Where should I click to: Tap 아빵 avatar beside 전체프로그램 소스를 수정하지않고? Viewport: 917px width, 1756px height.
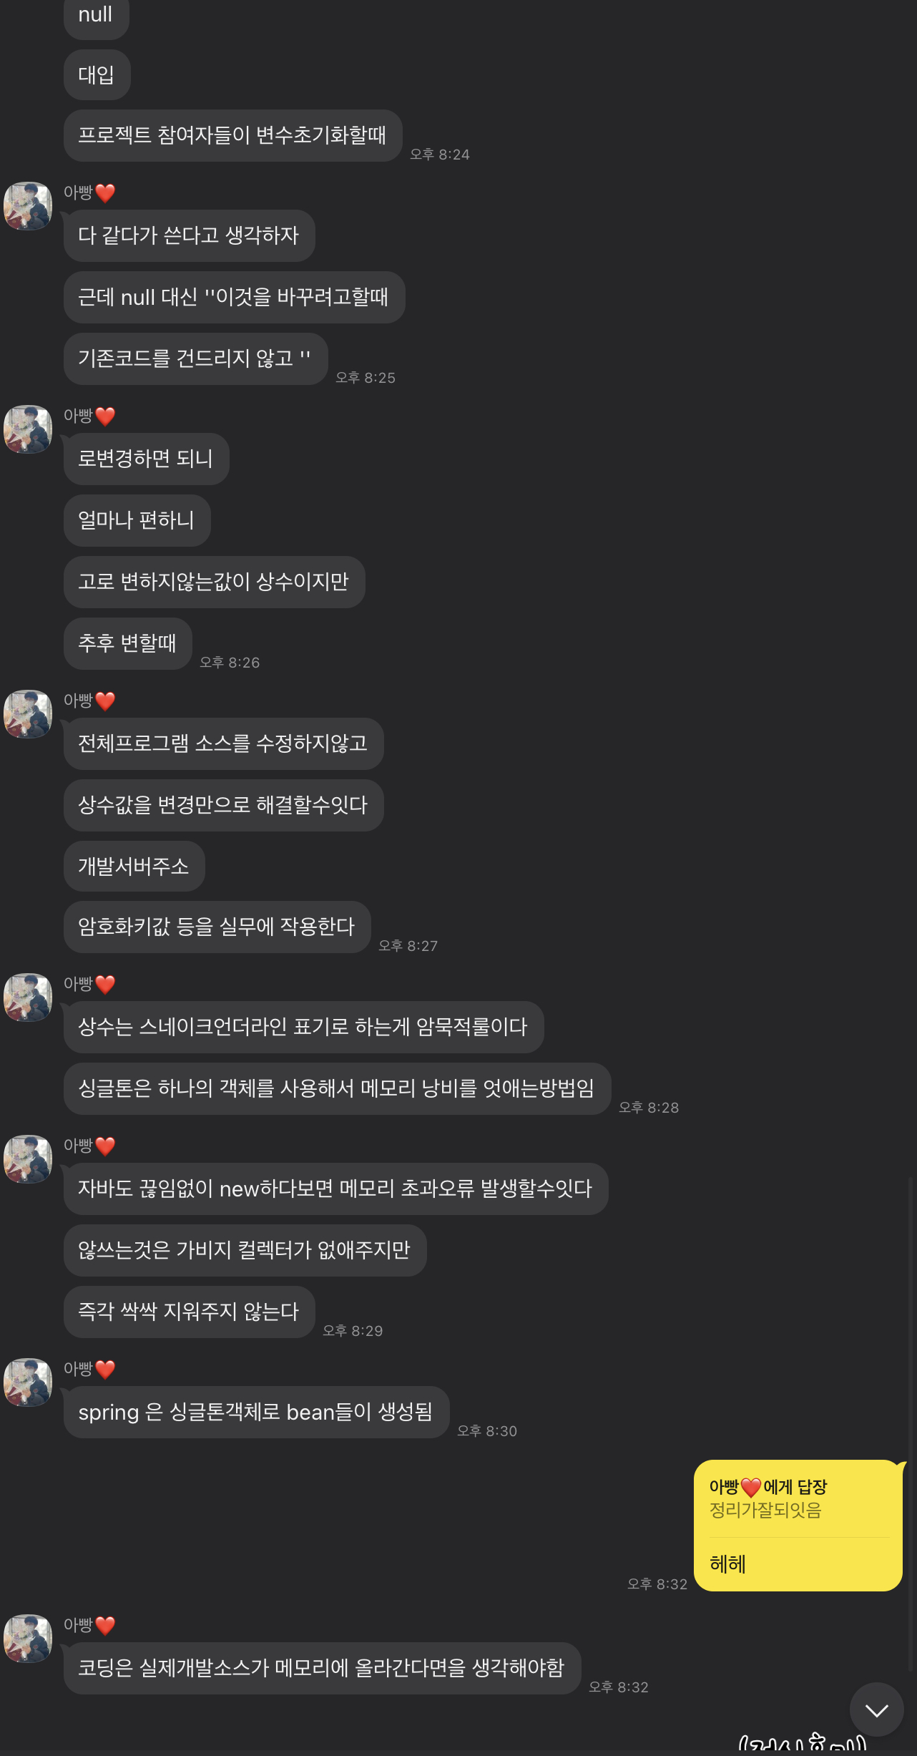28,714
